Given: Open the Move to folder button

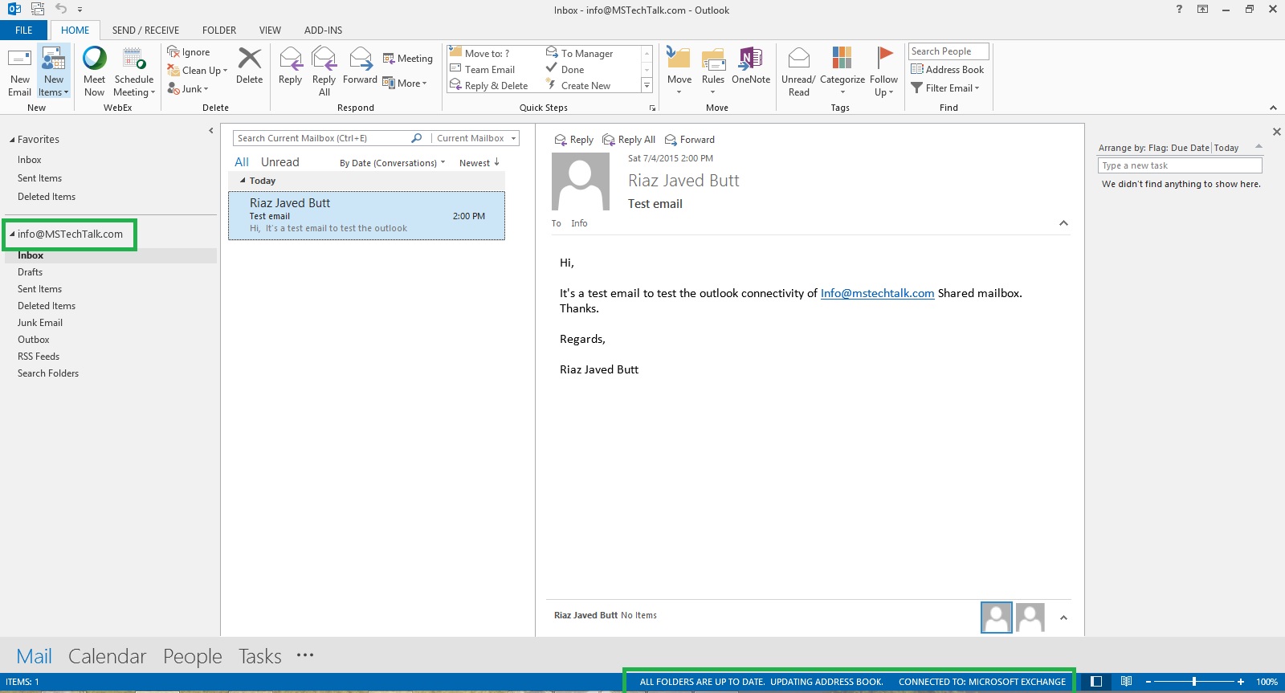Looking at the screenshot, I should [x=679, y=71].
